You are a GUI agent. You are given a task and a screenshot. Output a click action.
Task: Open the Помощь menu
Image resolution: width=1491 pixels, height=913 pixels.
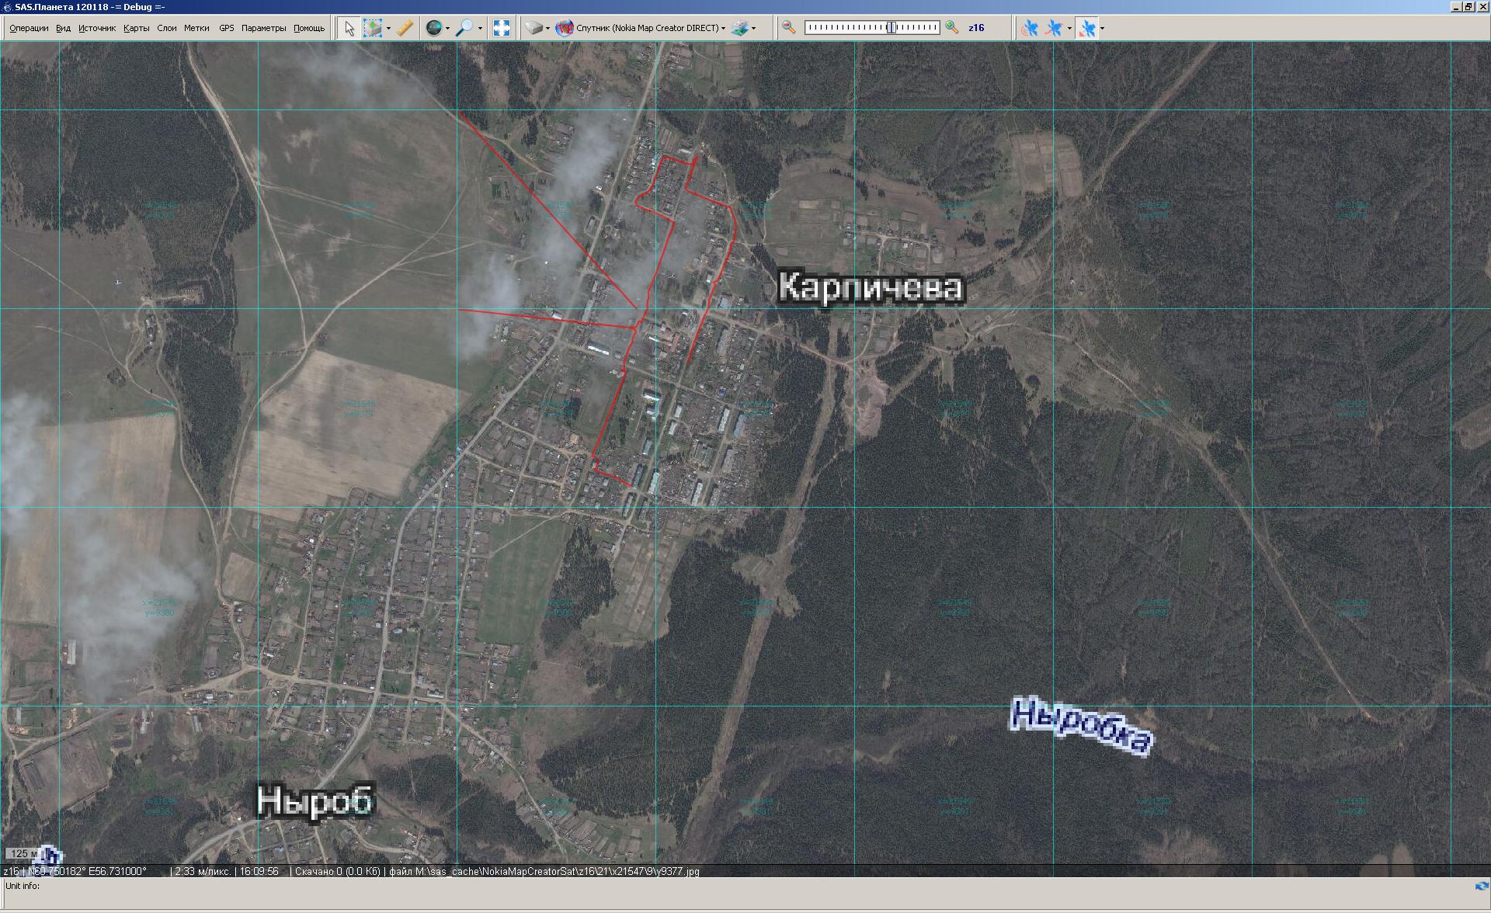(309, 28)
